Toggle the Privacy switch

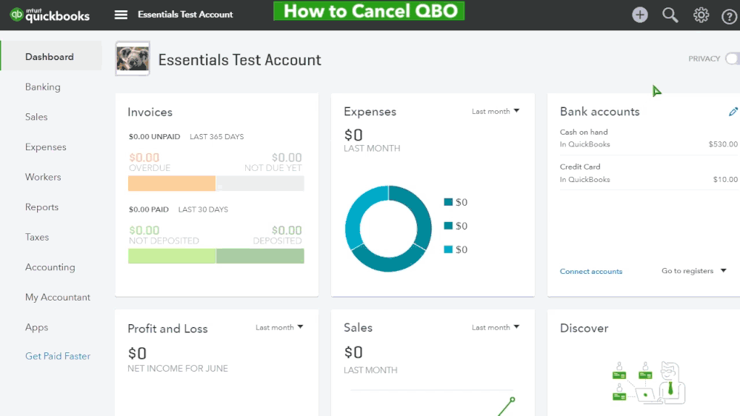click(732, 58)
